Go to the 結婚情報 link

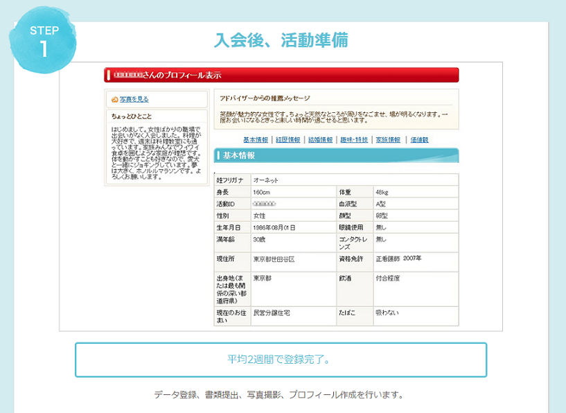tap(321, 139)
